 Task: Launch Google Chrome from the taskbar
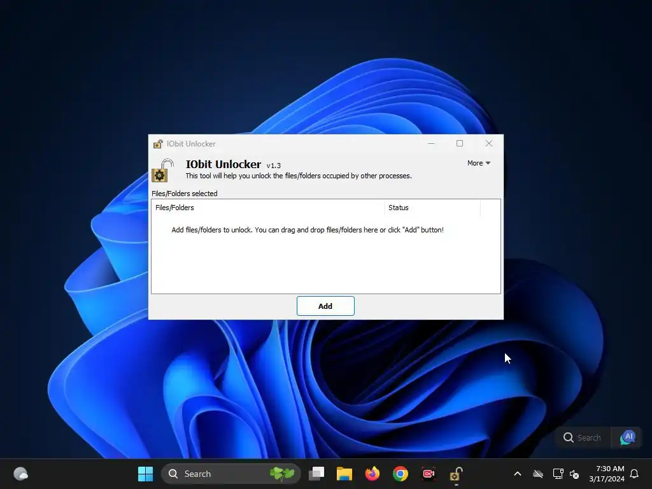coord(400,474)
